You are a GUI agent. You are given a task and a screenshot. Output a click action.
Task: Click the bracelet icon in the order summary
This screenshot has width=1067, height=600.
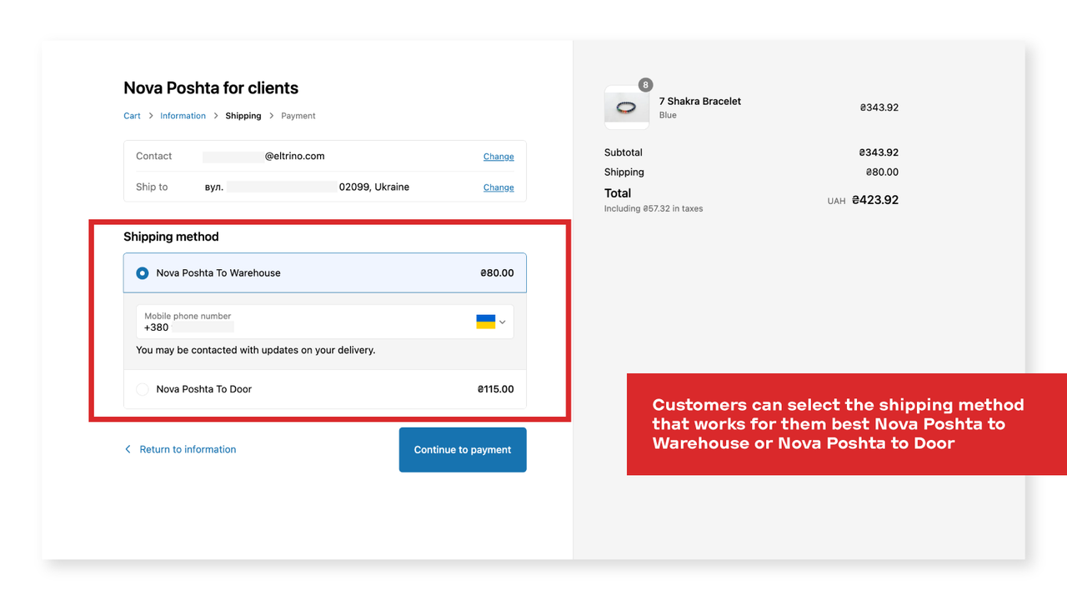point(626,106)
